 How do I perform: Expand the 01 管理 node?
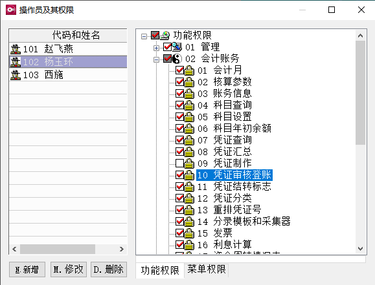(156, 48)
